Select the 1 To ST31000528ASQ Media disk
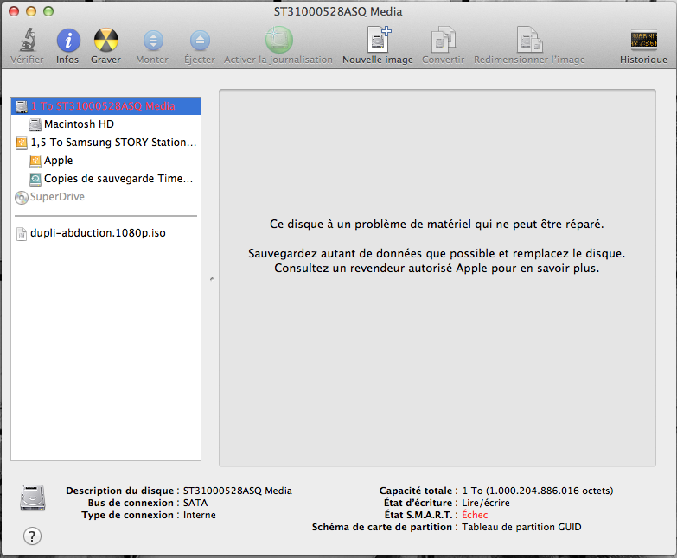677x558 pixels. [x=105, y=106]
